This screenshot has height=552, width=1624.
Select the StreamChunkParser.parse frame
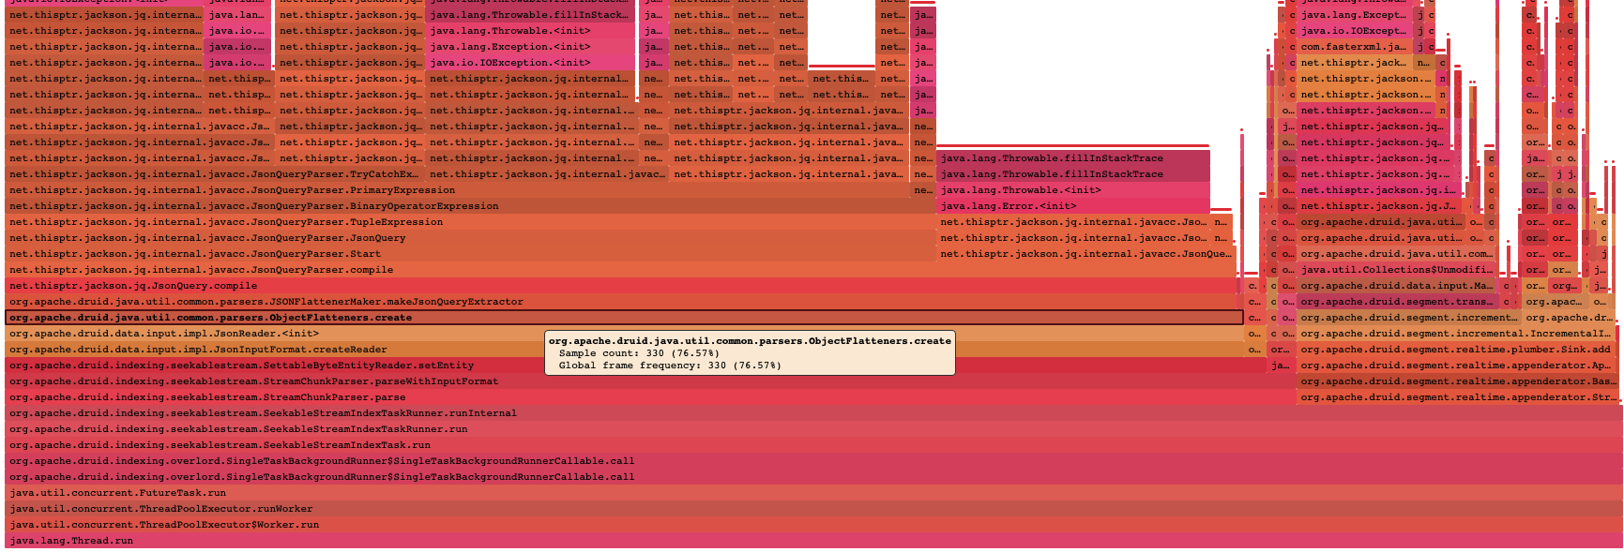click(651, 397)
